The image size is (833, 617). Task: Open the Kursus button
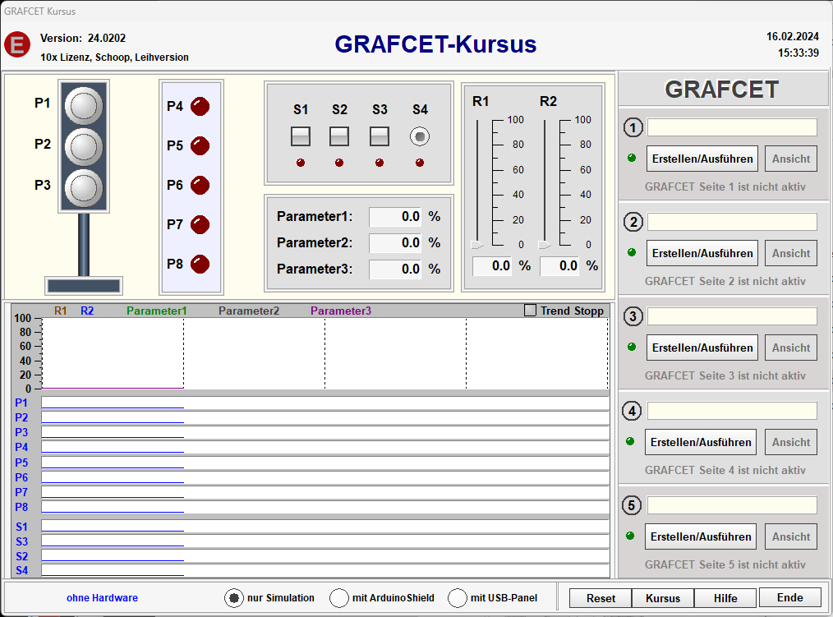pyautogui.click(x=662, y=598)
